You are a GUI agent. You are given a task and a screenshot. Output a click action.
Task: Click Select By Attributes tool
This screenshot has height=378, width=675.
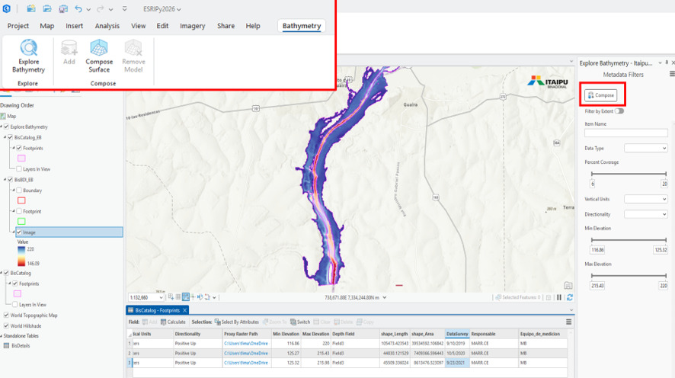pos(237,322)
